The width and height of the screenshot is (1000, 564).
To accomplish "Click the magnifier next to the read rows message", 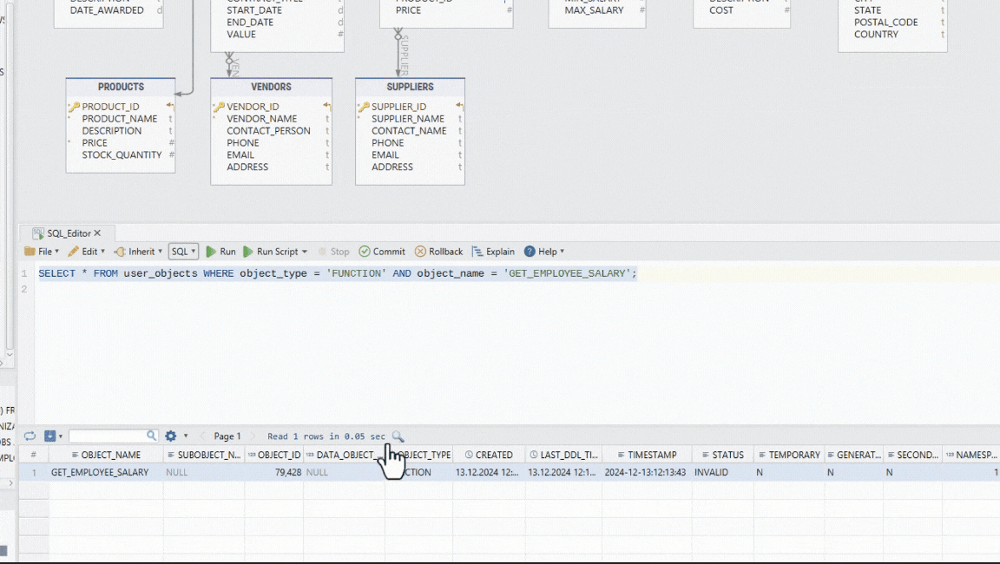I will (398, 436).
